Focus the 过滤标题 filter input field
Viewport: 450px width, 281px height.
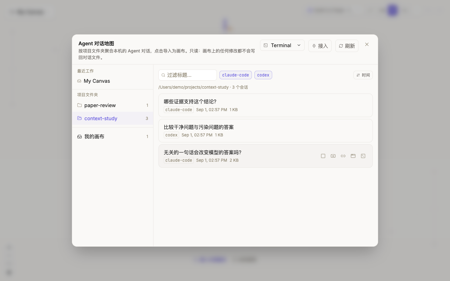point(187,75)
